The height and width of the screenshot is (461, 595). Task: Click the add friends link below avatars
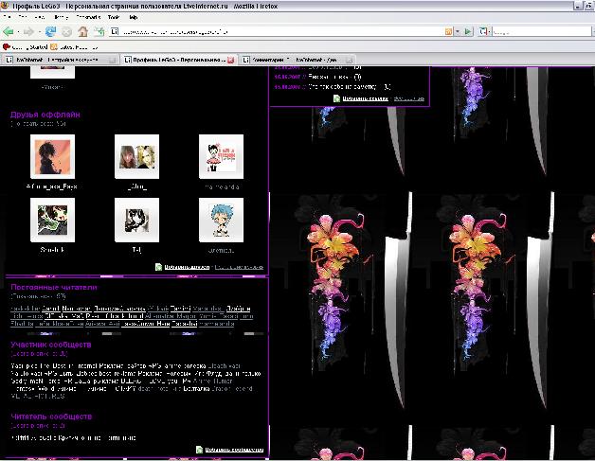[187, 267]
